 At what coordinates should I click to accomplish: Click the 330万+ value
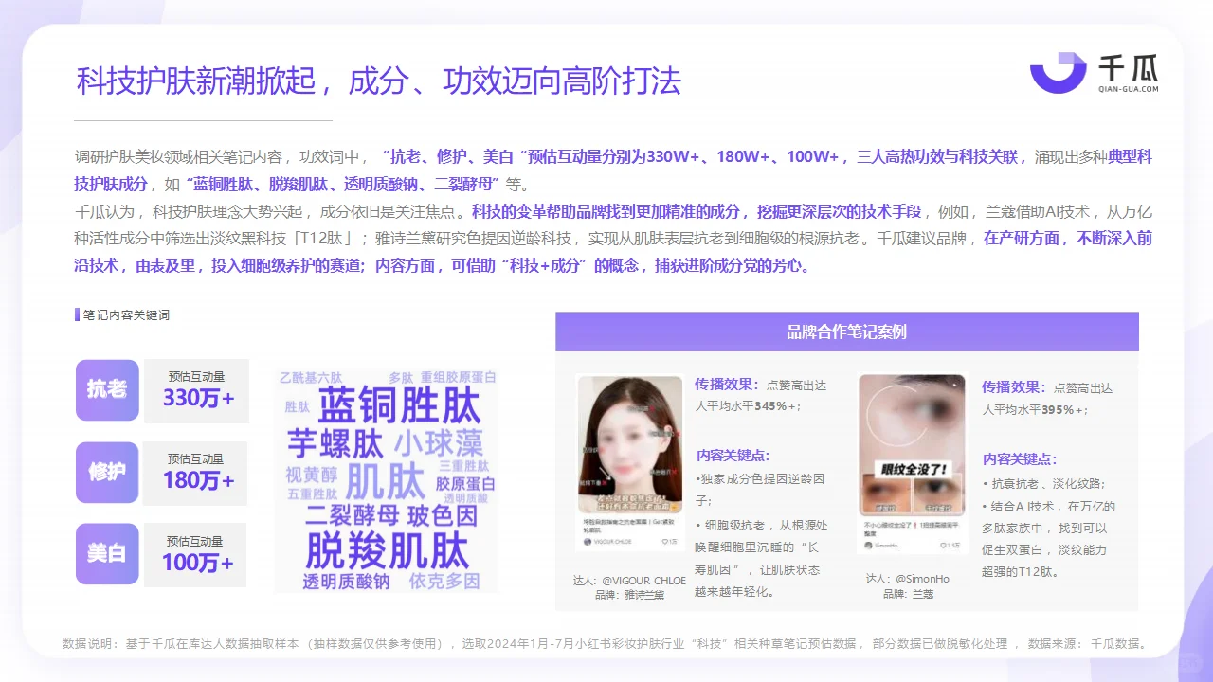pos(198,399)
